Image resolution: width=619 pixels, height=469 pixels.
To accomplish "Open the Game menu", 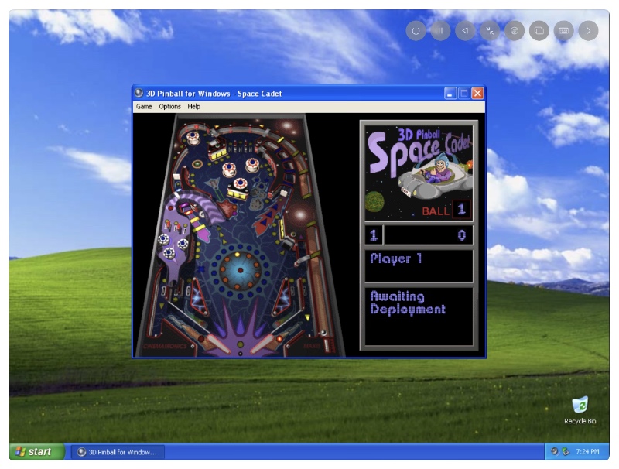I will coord(144,107).
